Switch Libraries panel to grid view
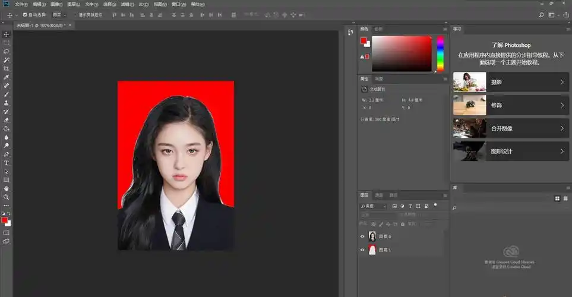Viewport: 572px width, 297px height. point(557,198)
